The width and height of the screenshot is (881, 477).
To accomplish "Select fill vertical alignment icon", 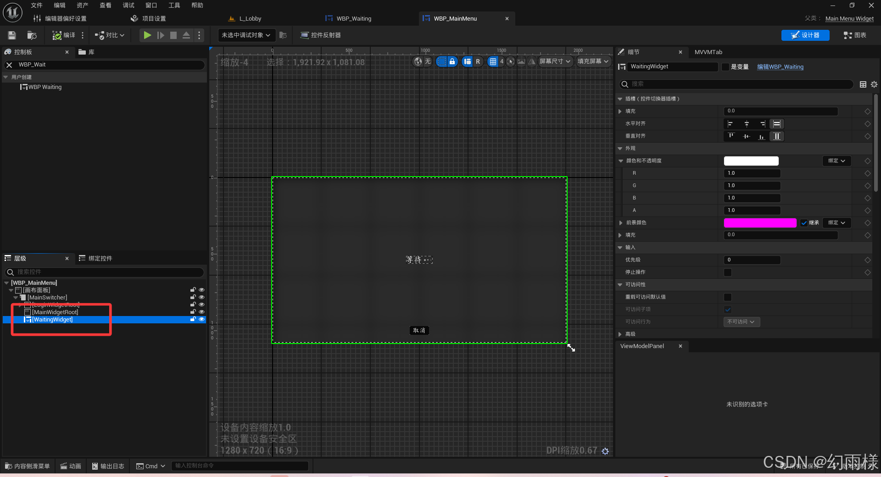I will (777, 136).
